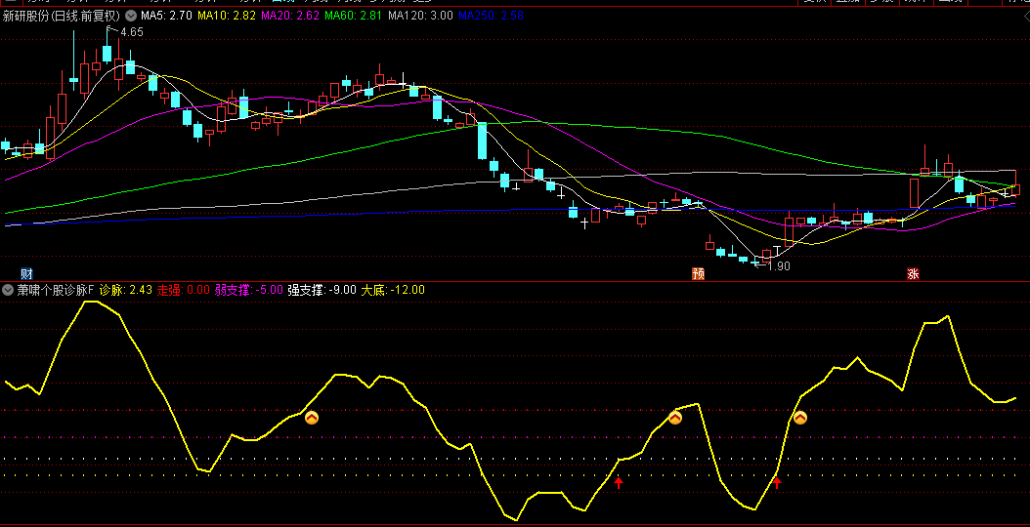Click the 预 forecast marker icon

coord(698,273)
